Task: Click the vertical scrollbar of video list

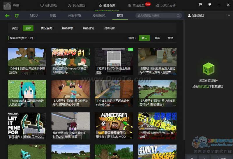Action: [184, 80]
